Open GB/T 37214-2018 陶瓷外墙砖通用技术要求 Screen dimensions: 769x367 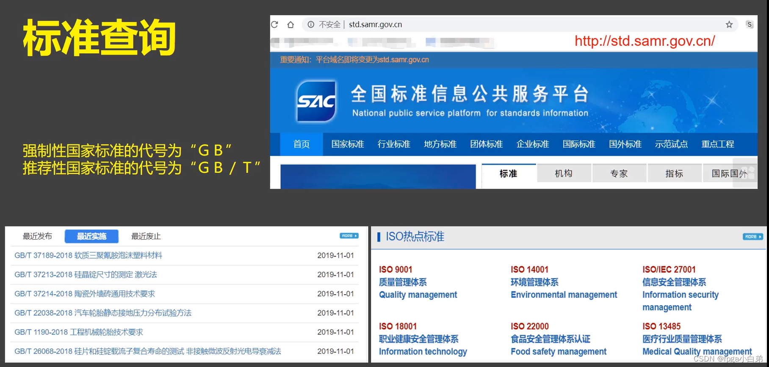pyautogui.click(x=85, y=294)
